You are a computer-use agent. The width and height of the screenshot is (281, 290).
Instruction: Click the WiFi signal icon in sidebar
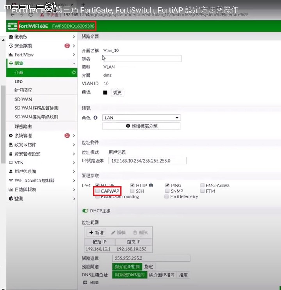pos(11,180)
